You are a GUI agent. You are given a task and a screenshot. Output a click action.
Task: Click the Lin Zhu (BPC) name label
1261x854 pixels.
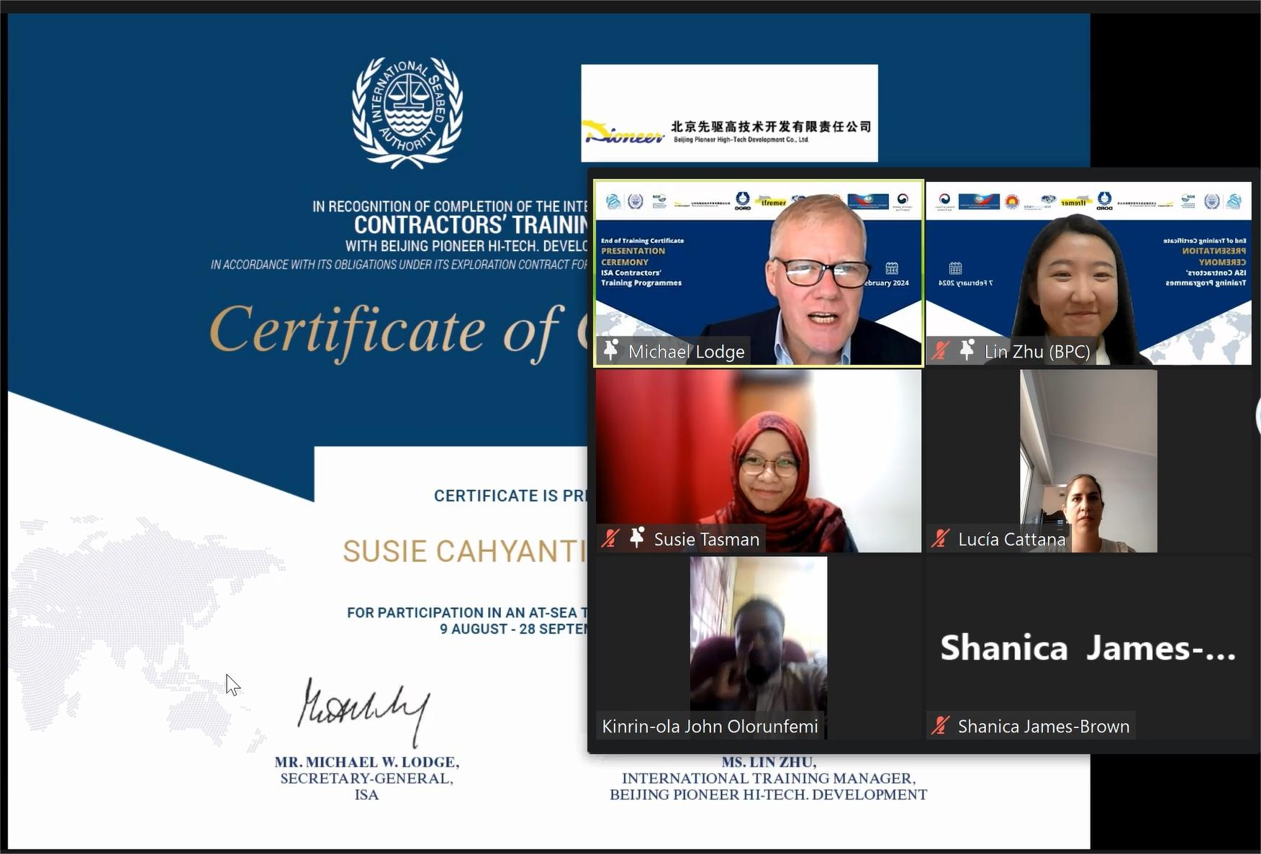[1037, 352]
